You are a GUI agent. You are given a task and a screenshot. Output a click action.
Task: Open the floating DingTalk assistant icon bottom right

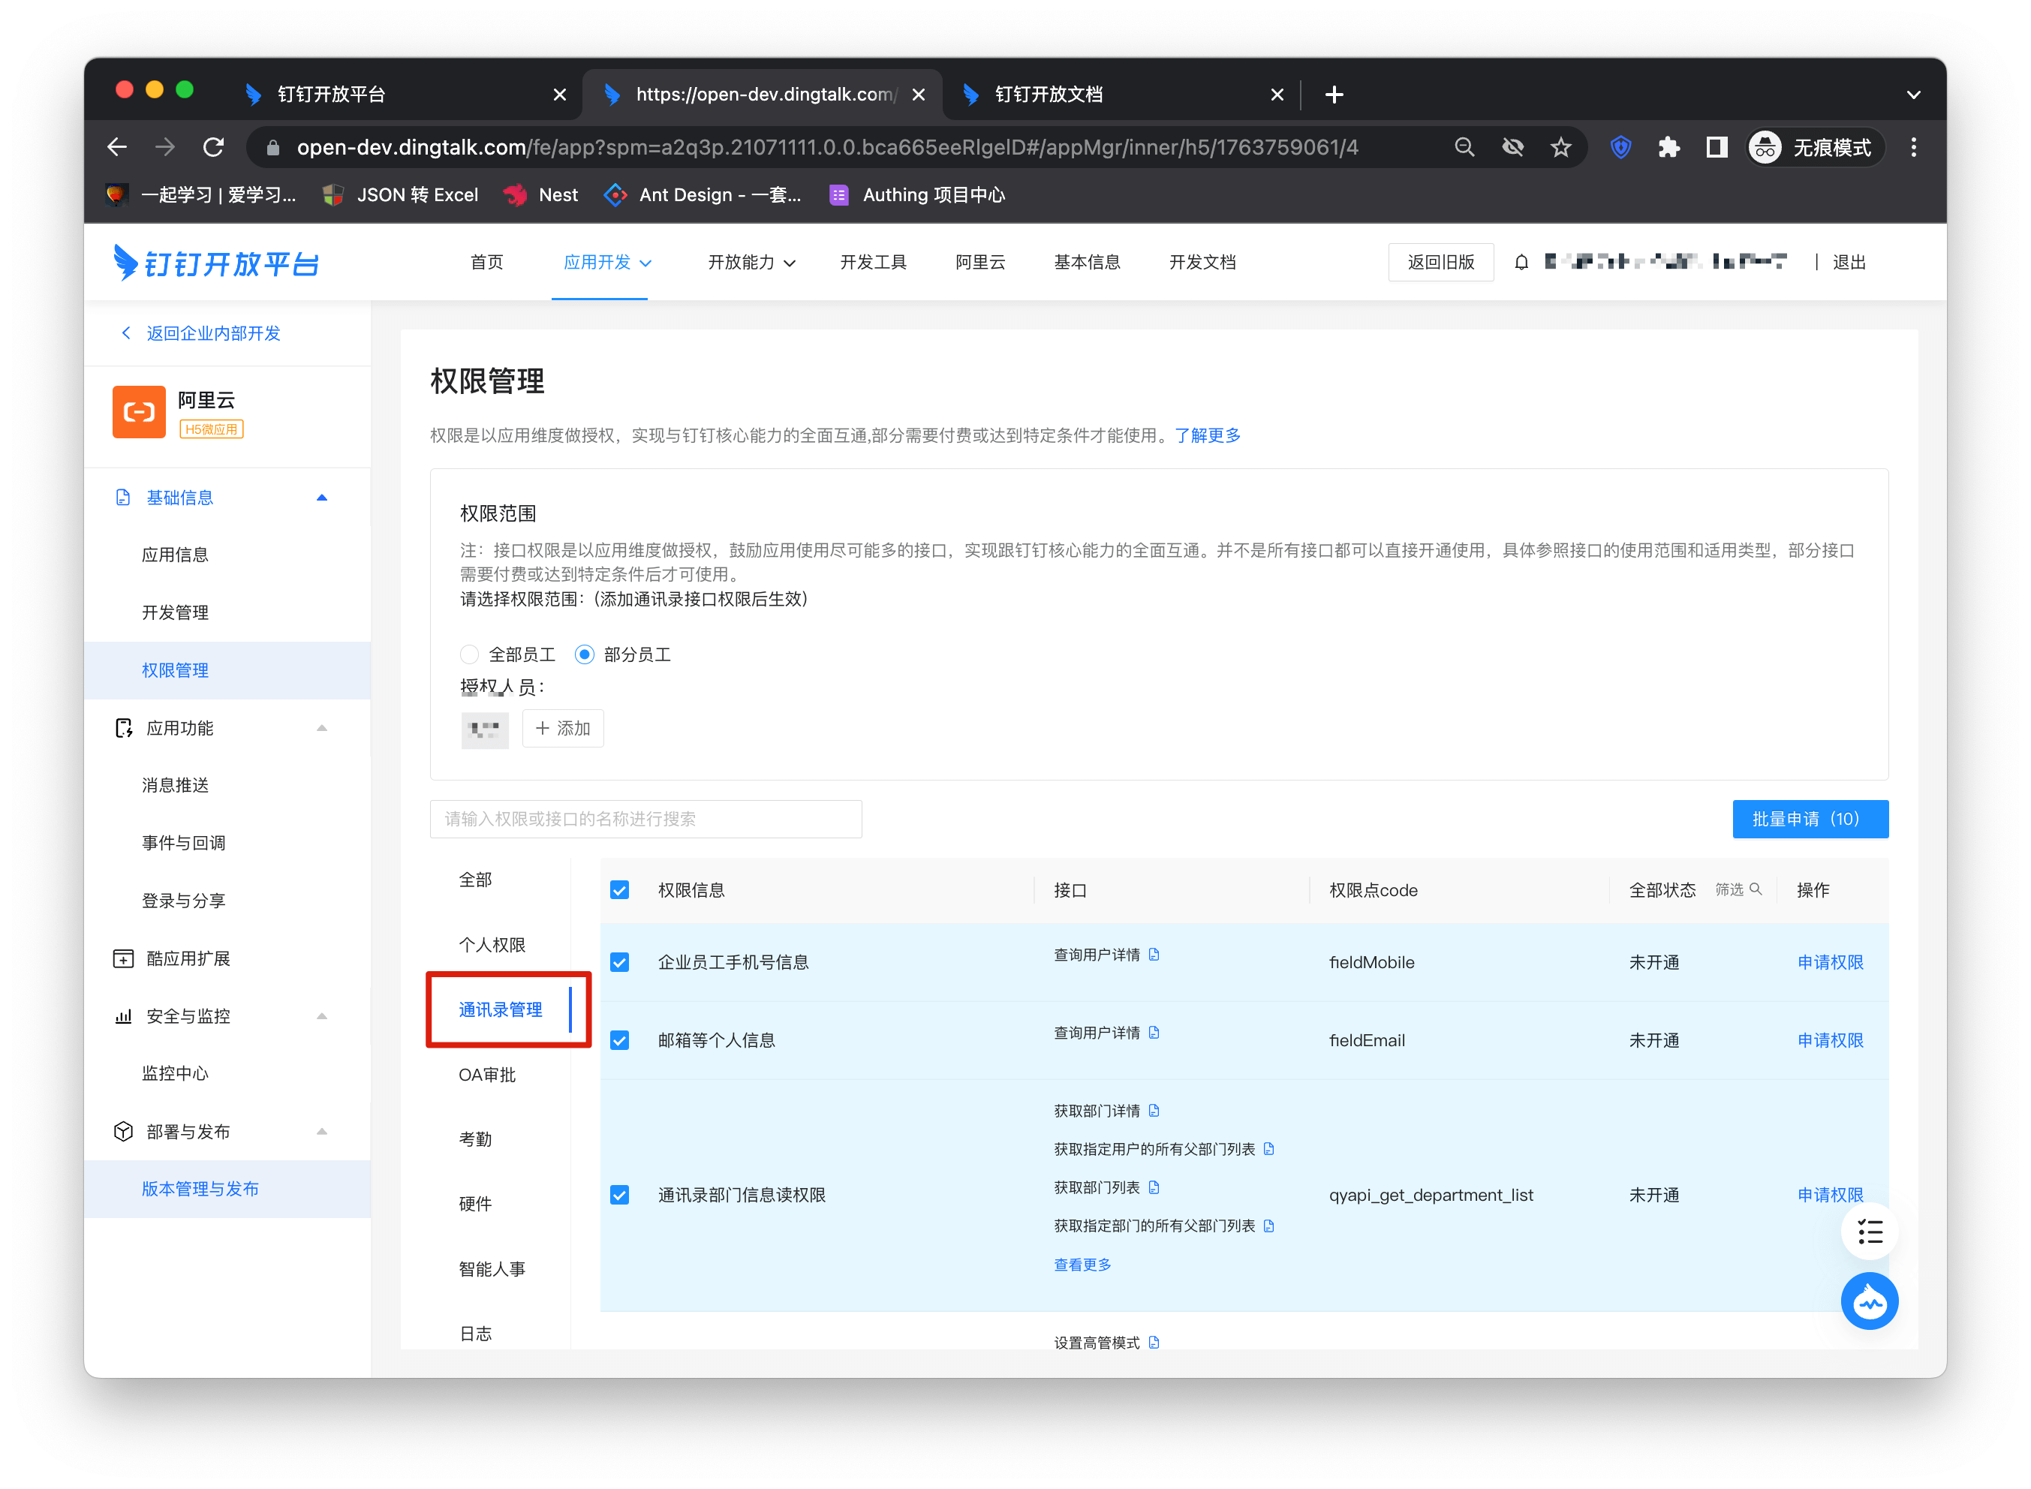point(1870,1301)
